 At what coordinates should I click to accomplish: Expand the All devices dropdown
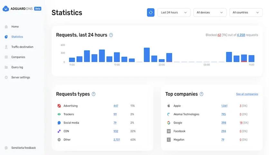(x=210, y=12)
